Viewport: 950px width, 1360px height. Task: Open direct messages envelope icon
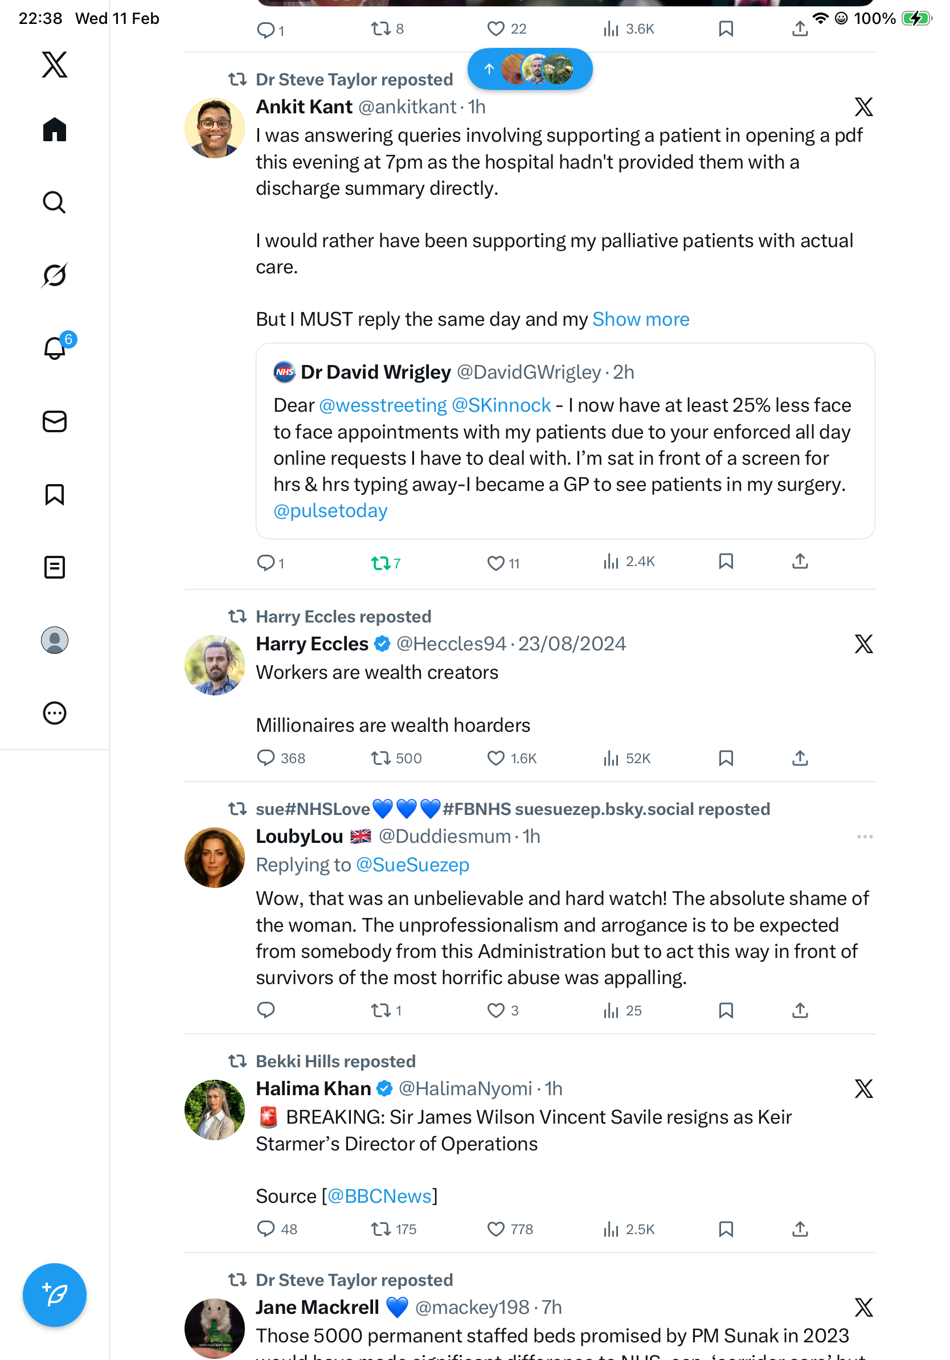(x=55, y=421)
